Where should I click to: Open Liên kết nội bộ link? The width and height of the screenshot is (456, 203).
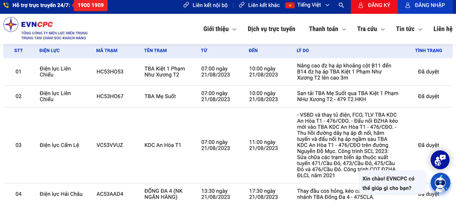[206, 5]
